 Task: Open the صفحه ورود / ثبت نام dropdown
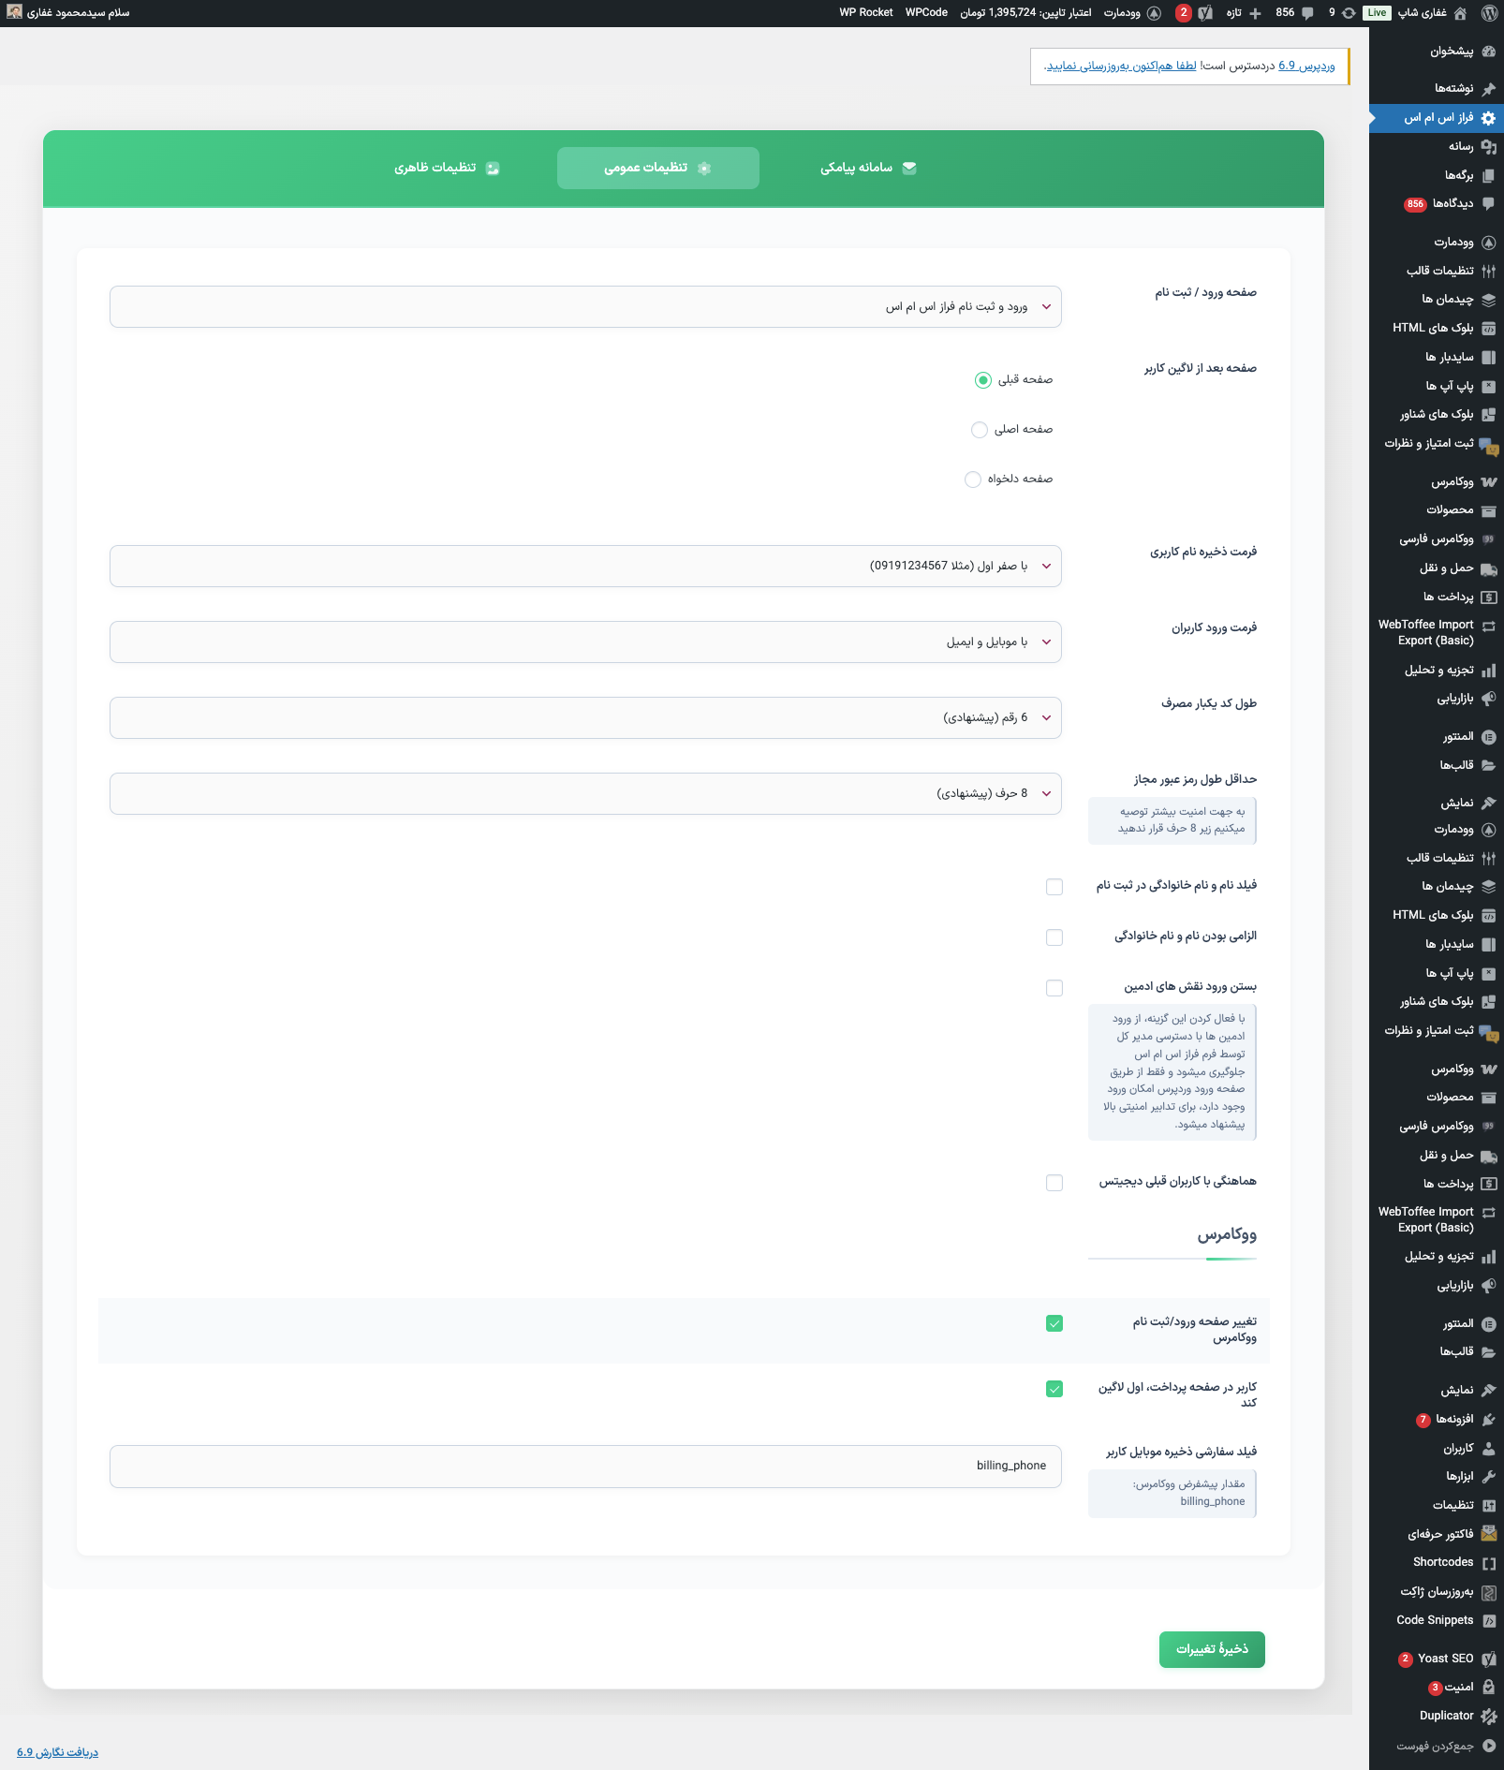585,307
